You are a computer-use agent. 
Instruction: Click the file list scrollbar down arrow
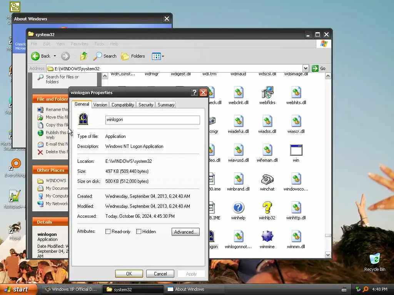pyautogui.click(x=328, y=255)
